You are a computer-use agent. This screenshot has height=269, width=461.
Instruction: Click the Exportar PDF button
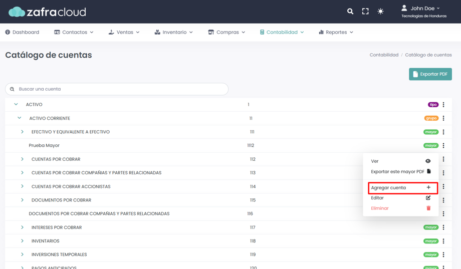(x=430, y=74)
